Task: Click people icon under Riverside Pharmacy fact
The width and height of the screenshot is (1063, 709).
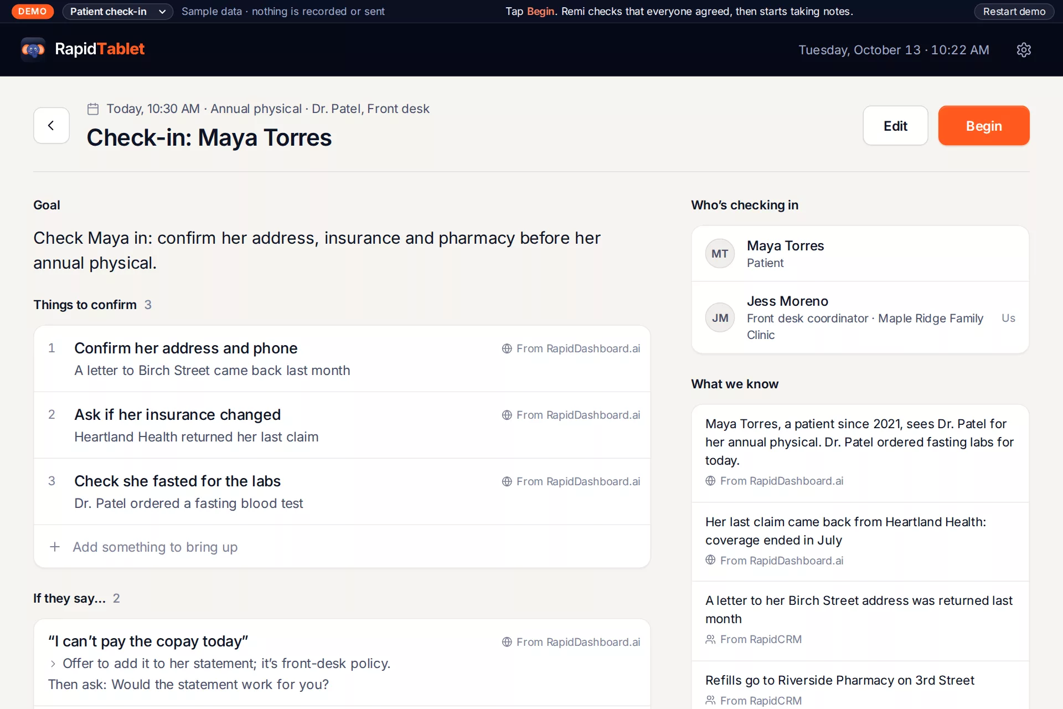Action: point(710,701)
